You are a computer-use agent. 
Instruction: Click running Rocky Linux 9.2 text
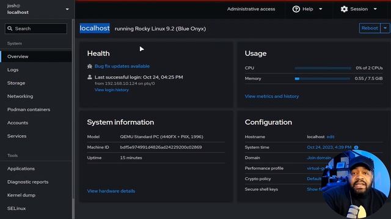[x=160, y=29]
